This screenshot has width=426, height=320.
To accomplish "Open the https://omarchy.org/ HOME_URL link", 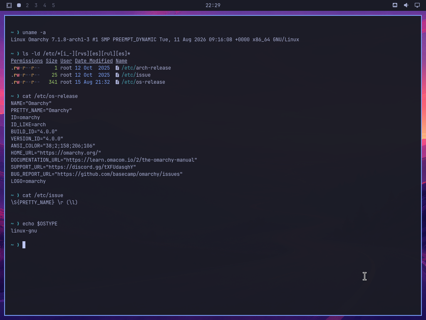I will point(69,152).
